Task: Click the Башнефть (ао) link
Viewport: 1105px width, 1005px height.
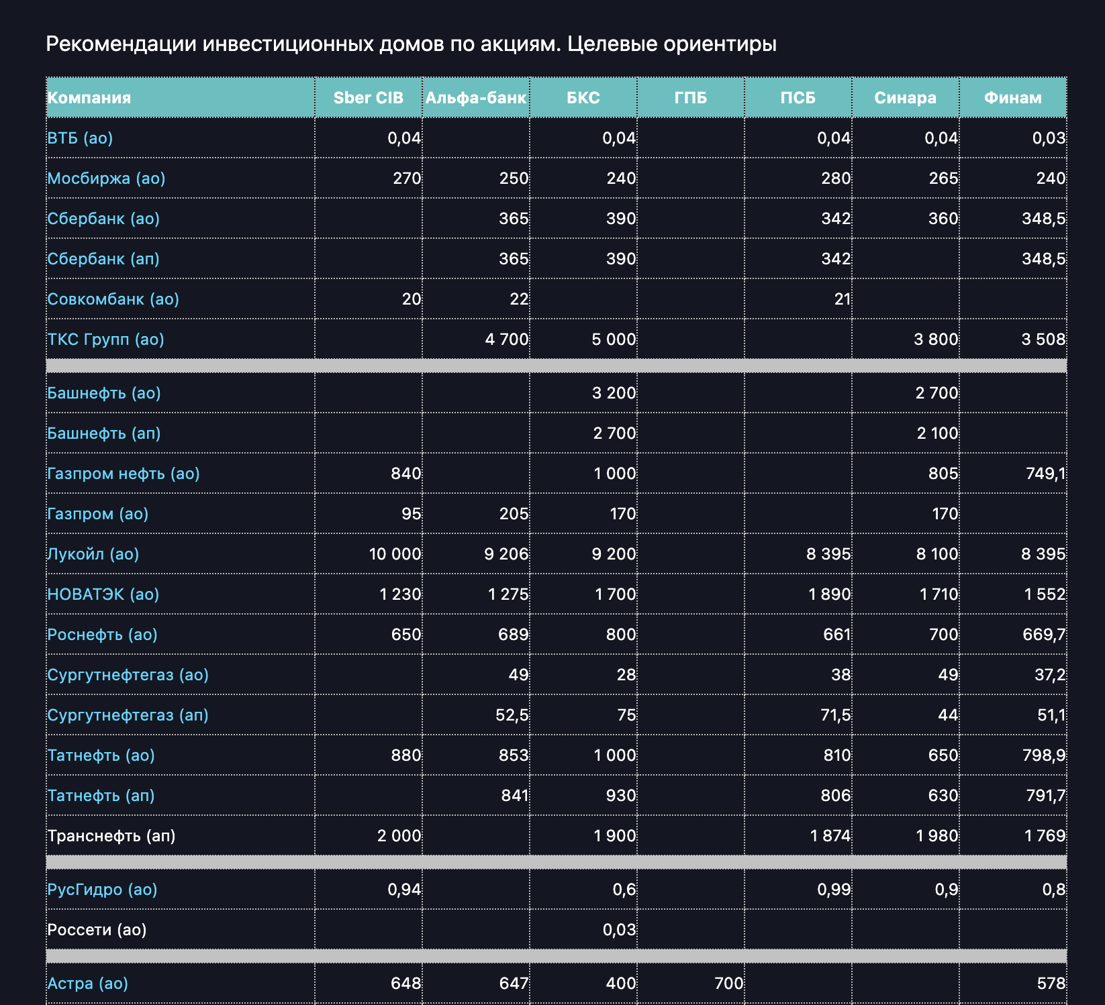Action: point(104,393)
